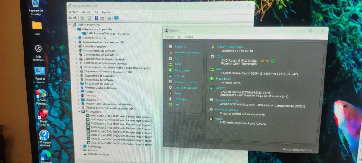Screen dimensions: 362x163
Task: Click the show/hide console tree toolbar icon
Action: pos(82,18)
